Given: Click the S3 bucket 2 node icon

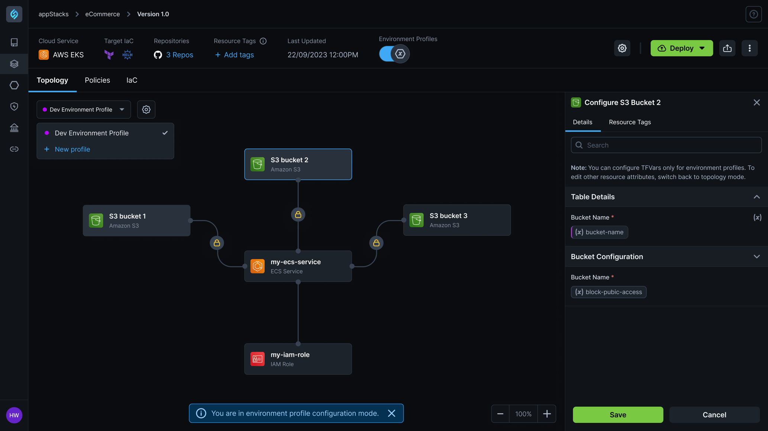Looking at the screenshot, I should pos(257,164).
